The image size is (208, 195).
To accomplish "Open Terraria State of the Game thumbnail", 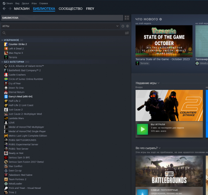I will click(x=164, y=41).
